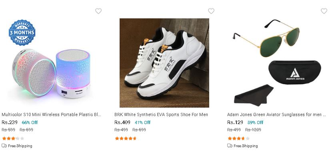Add the Bluetooth speaker to wishlist with heart
332x152 pixels.
click(x=98, y=11)
